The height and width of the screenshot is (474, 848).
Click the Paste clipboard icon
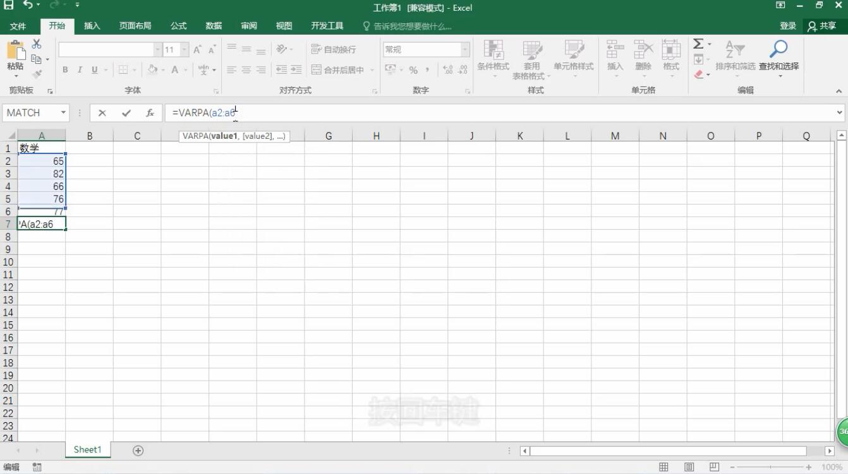point(15,50)
